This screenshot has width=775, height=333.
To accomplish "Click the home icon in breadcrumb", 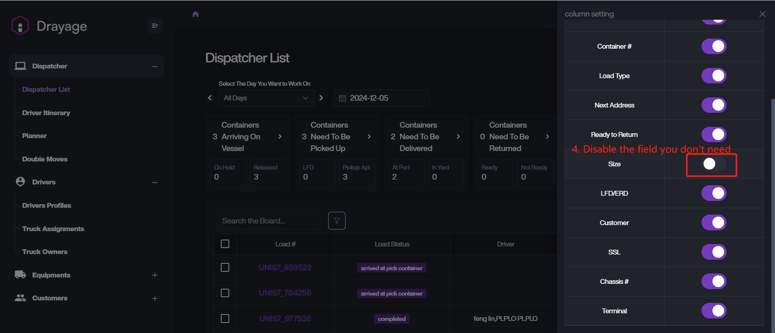I will 196,14.
